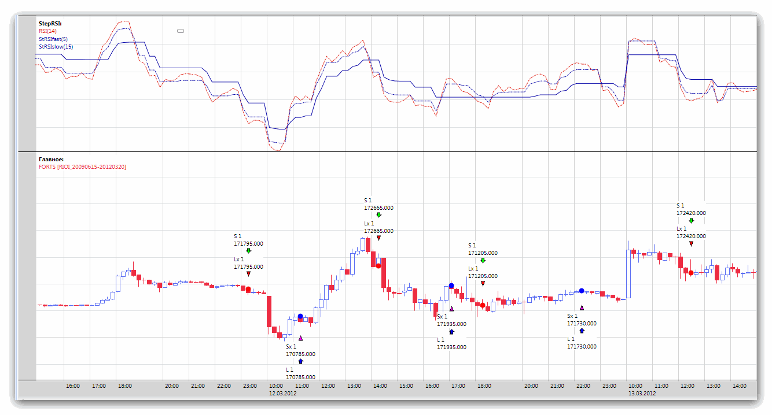The image size is (772, 415).
Task: Click the 10:00 label above 12.03.2012
Action: 276,386
